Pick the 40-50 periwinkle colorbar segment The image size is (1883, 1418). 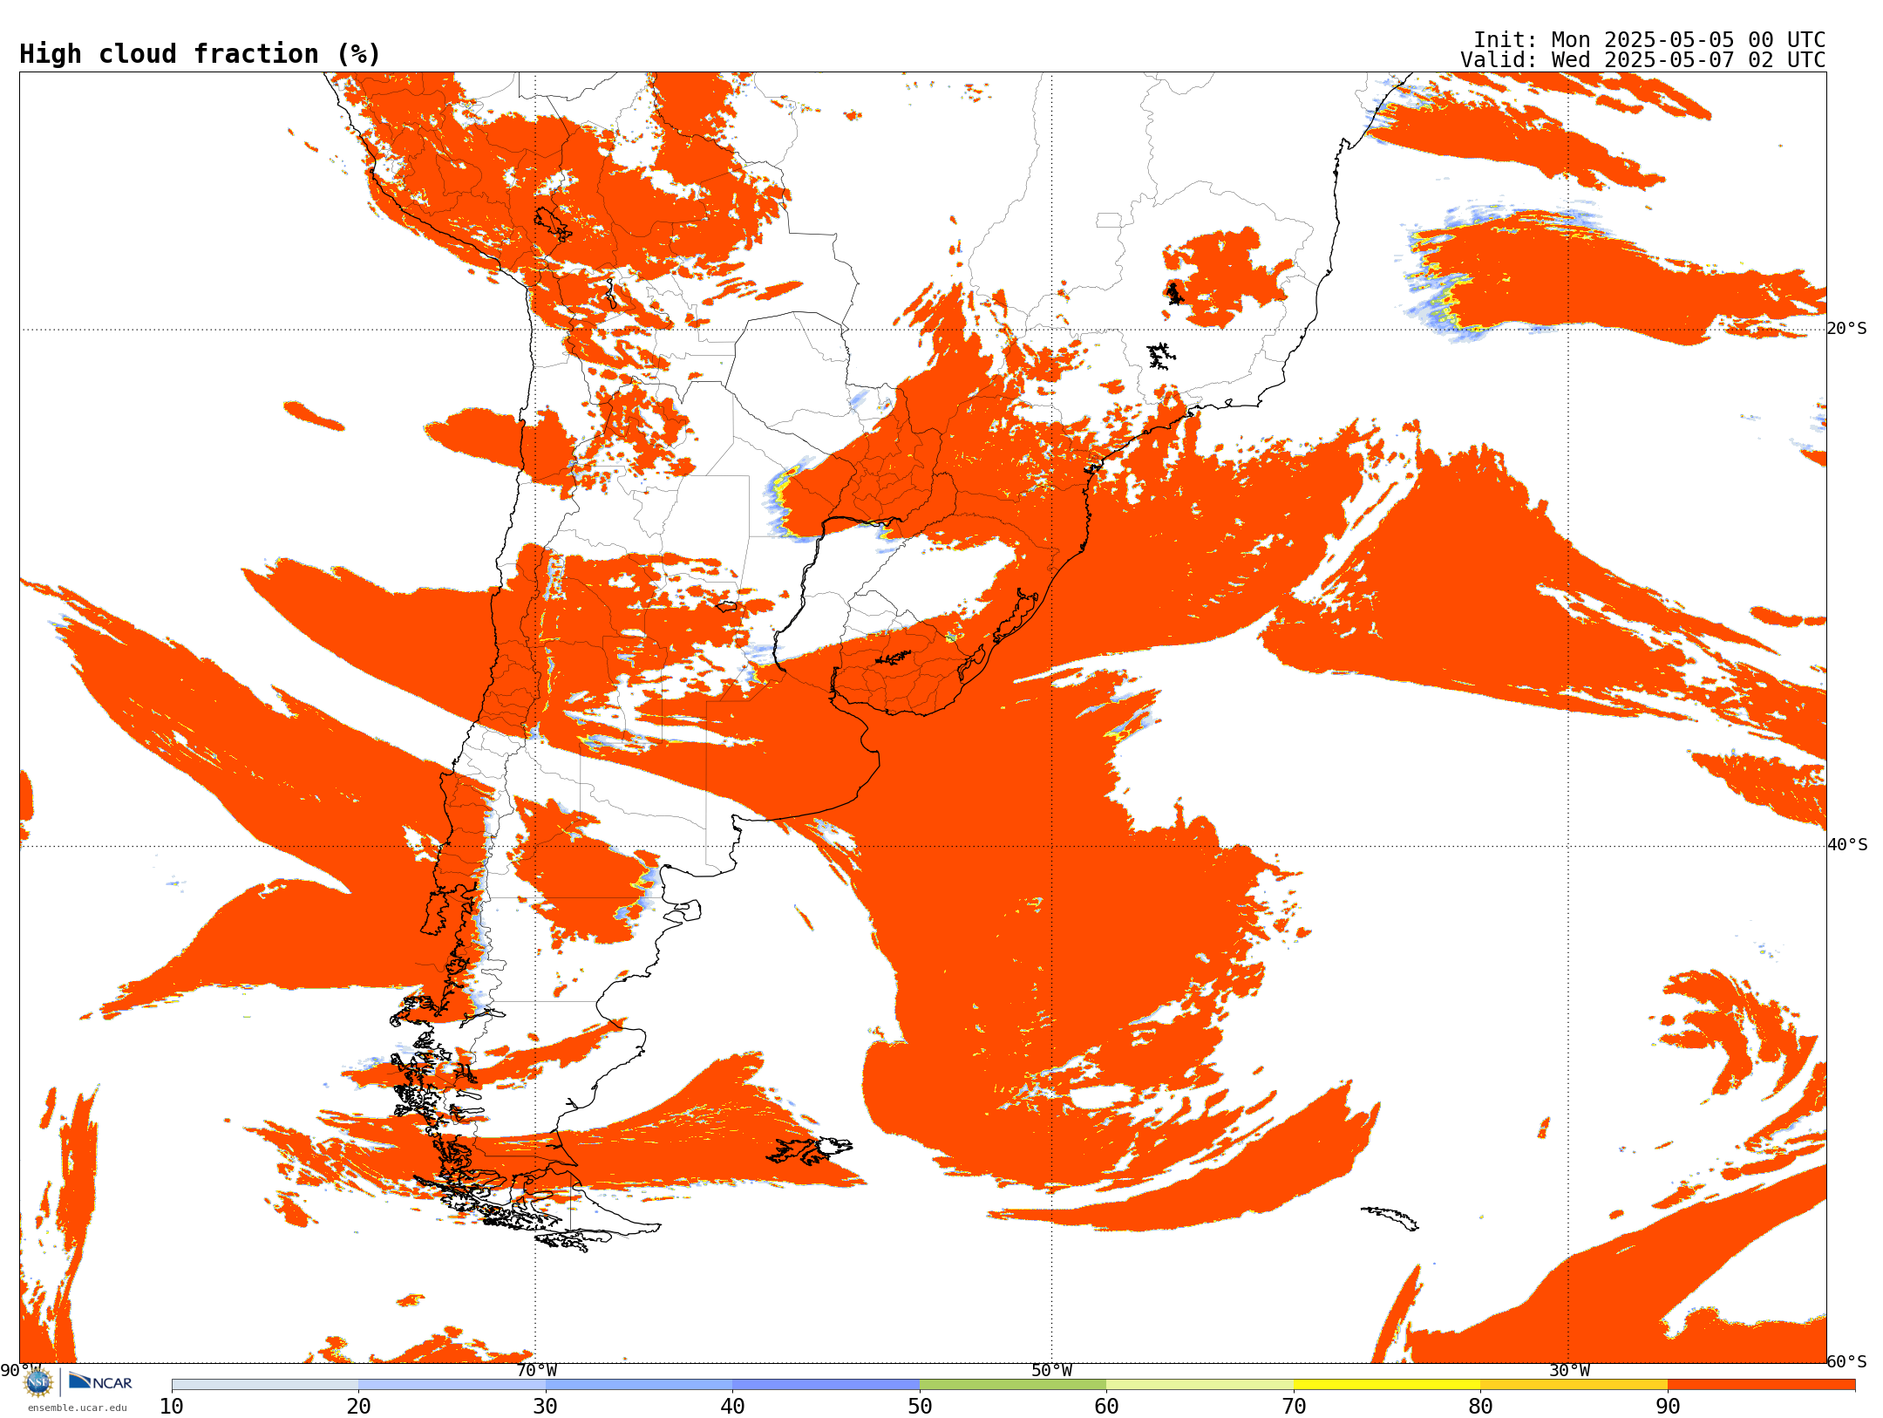[x=826, y=1385]
